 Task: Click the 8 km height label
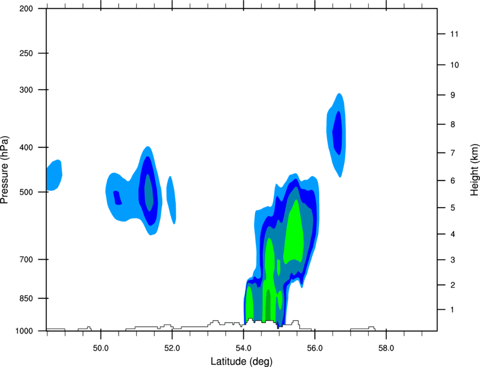pos(453,124)
